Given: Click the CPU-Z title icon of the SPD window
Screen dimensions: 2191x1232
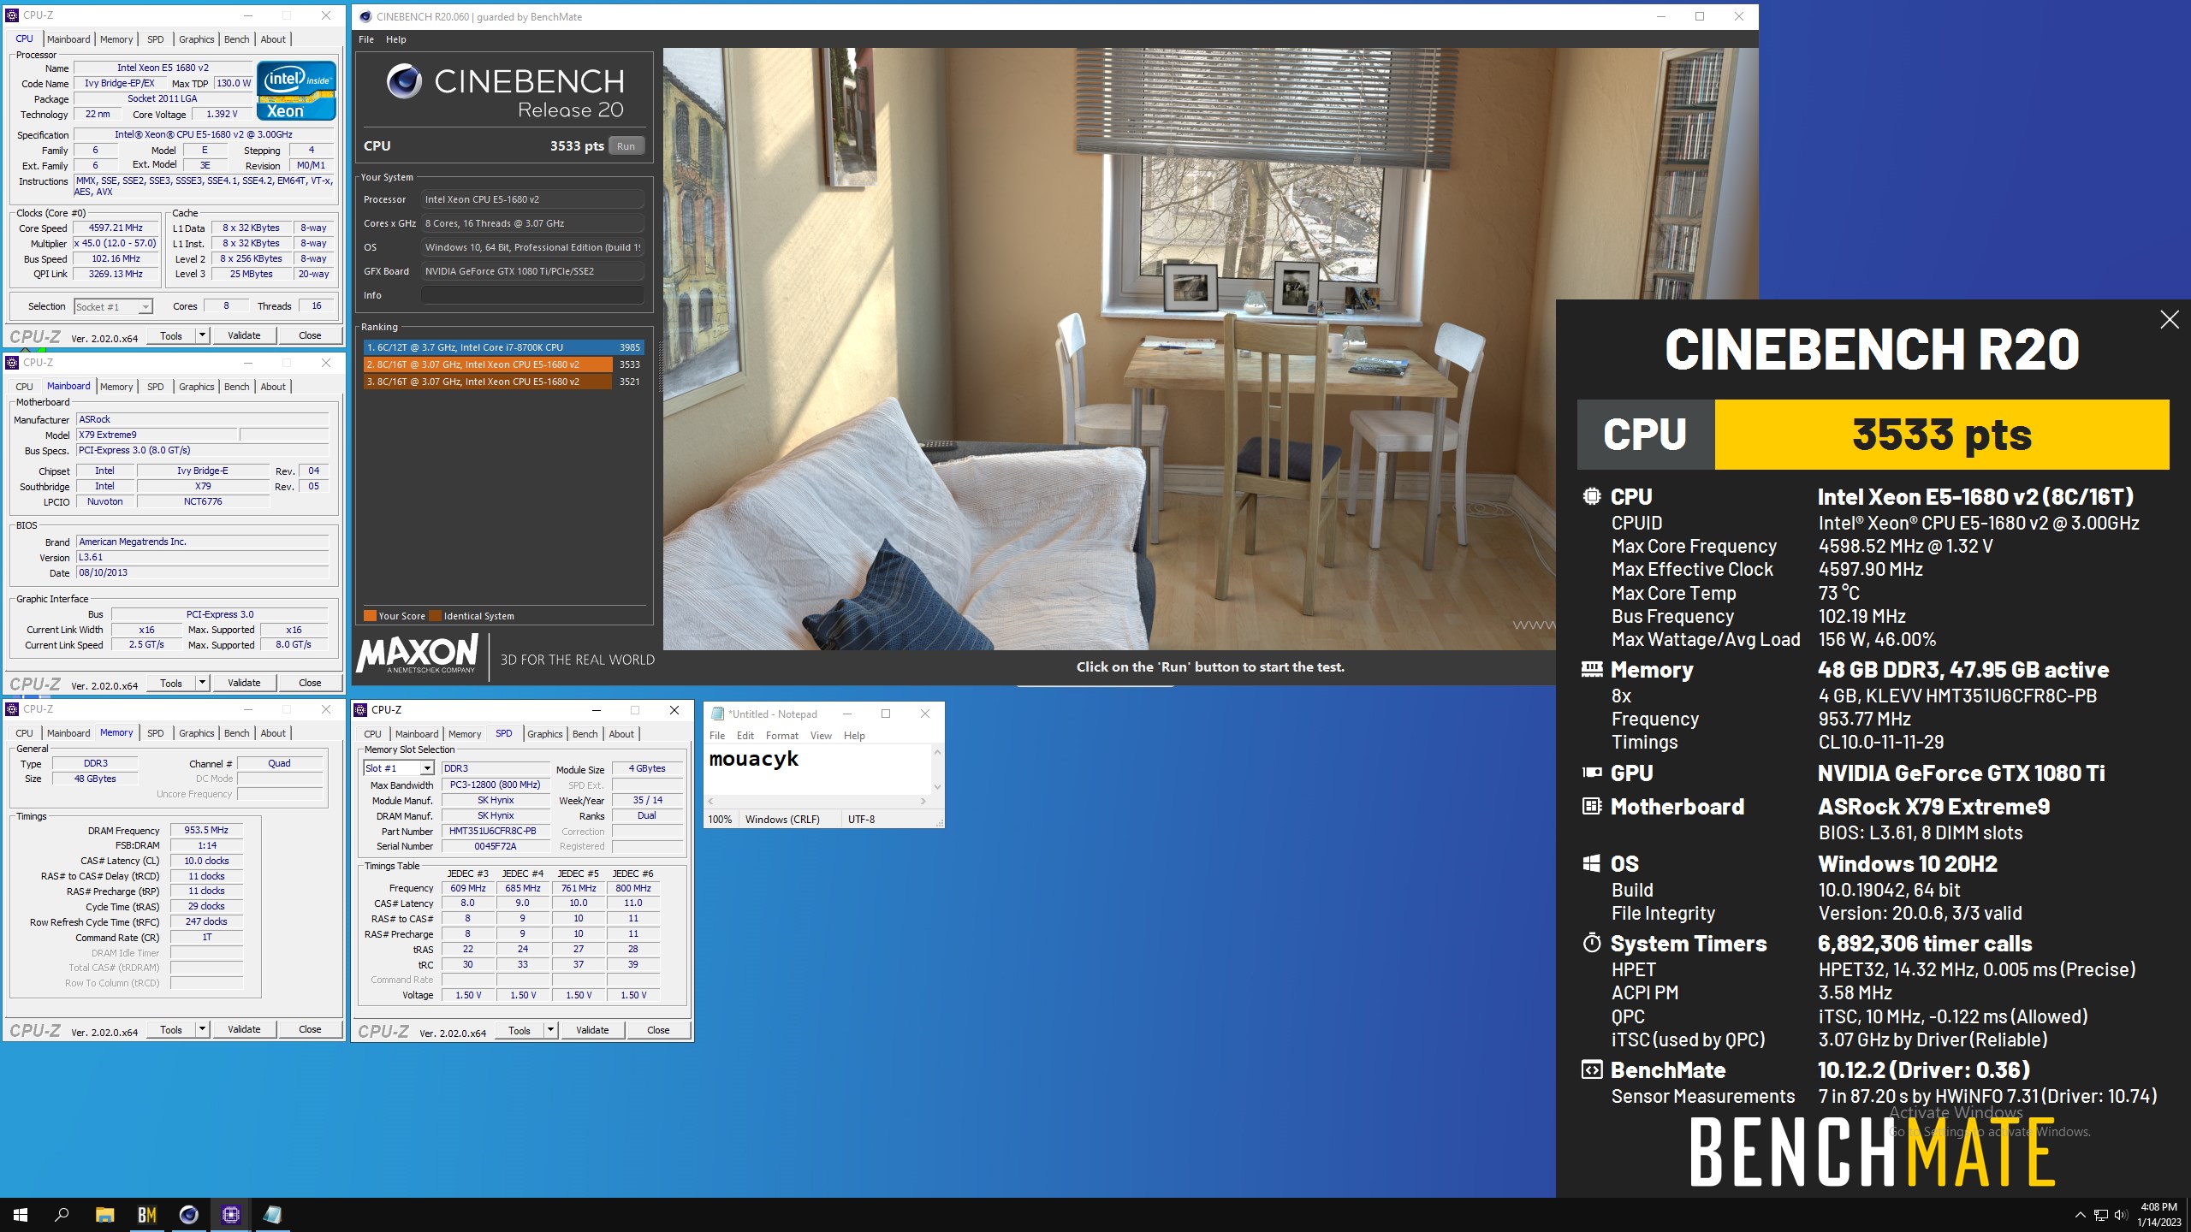Looking at the screenshot, I should point(360,710).
